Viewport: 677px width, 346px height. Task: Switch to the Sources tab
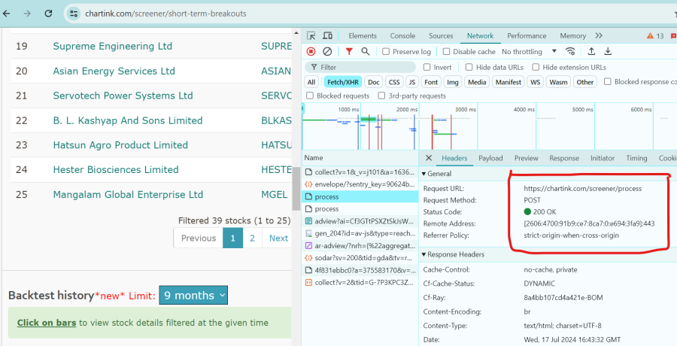(441, 36)
